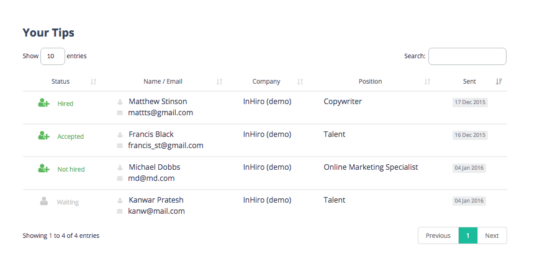Click the Show entries count field
Viewport: 550px width, 272px height.
click(53, 56)
